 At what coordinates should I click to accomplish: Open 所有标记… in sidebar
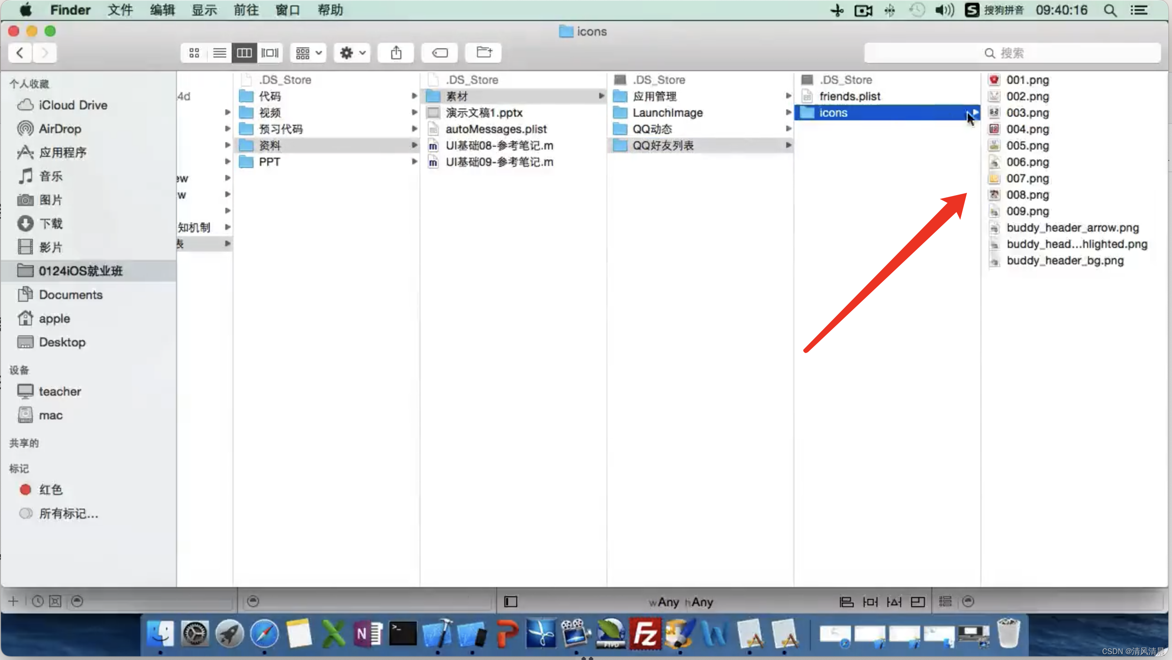[89, 513]
